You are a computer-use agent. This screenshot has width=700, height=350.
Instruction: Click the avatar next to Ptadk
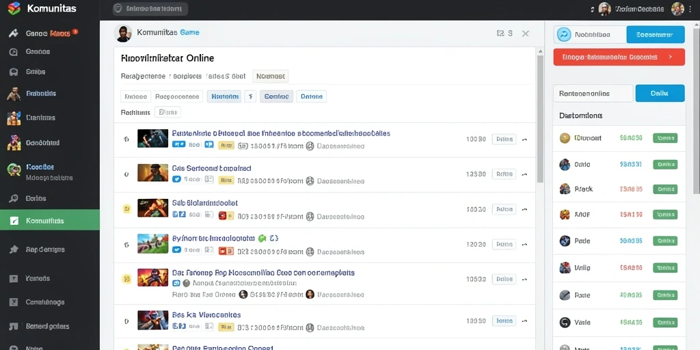[565, 189]
